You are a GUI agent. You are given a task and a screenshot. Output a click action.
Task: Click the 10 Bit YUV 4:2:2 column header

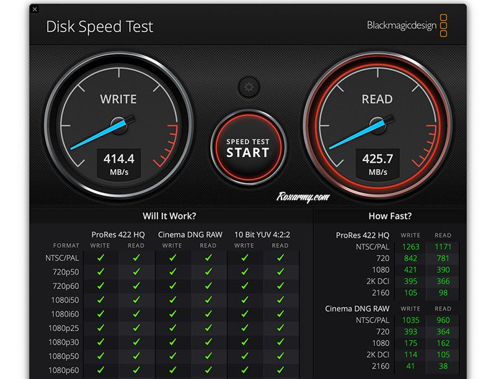[262, 234]
